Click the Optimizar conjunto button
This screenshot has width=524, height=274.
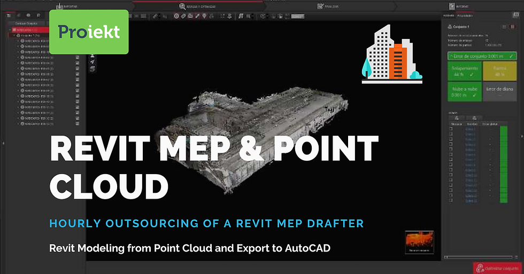coord(498,268)
